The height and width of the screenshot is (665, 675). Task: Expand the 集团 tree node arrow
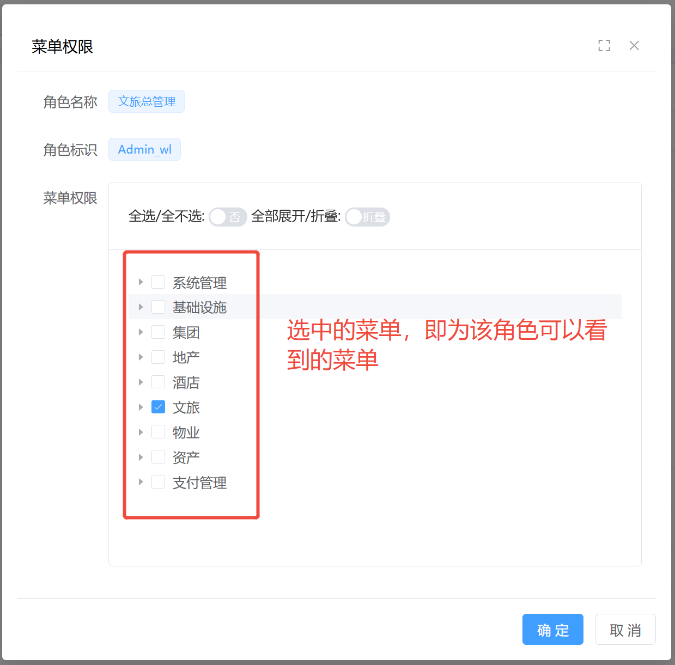[x=141, y=332]
